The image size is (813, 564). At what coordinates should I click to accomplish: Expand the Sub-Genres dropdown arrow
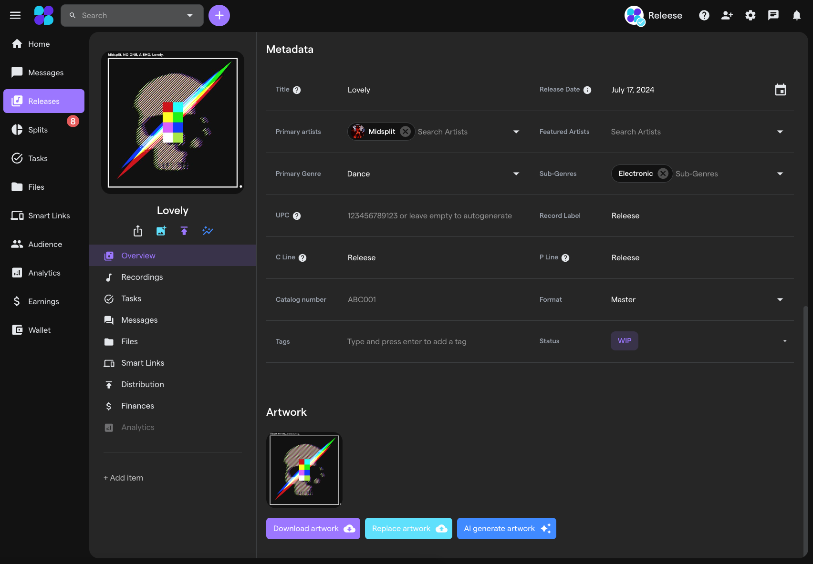(x=780, y=174)
